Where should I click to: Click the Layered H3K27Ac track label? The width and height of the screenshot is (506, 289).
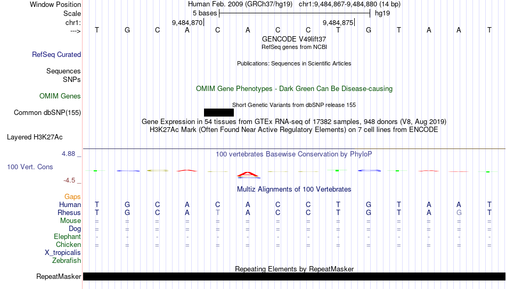(x=35, y=137)
